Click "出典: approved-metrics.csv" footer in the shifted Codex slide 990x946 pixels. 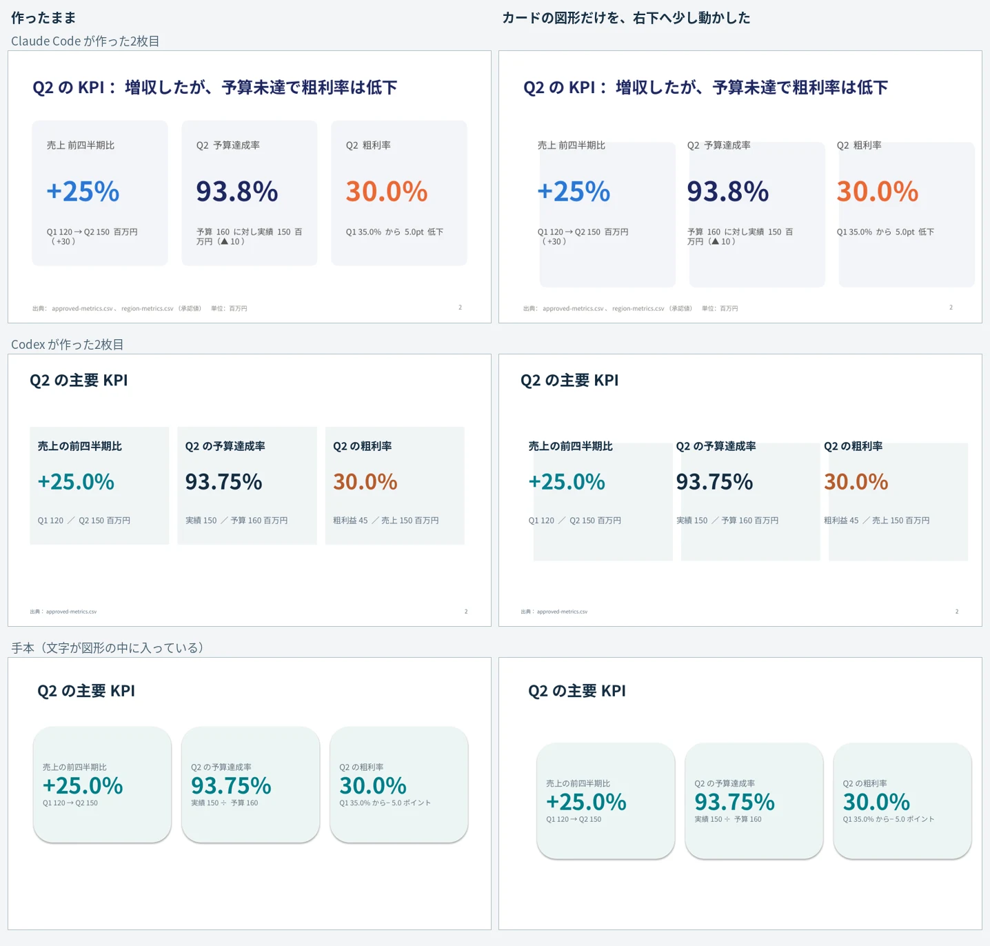coord(554,612)
